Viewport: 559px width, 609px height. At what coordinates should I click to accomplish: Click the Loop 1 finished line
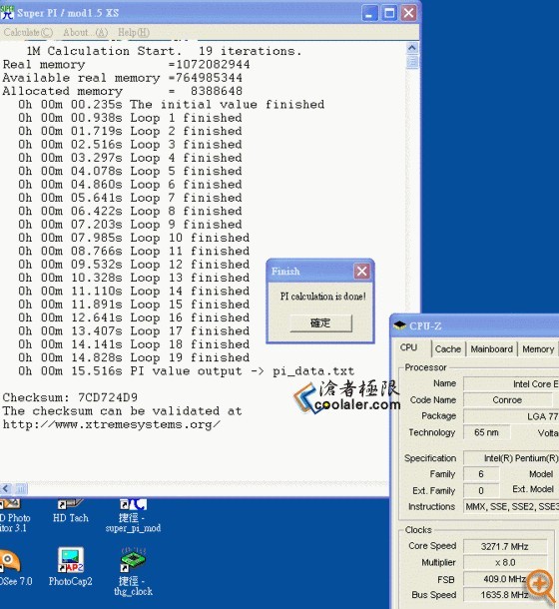[130, 117]
